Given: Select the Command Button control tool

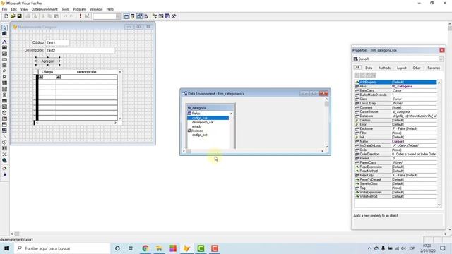Looking at the screenshot, I should pos(5,59).
